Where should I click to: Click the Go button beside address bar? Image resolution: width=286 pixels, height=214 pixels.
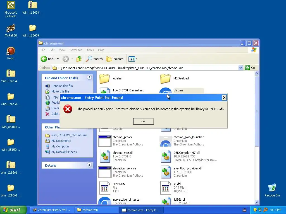point(250,68)
